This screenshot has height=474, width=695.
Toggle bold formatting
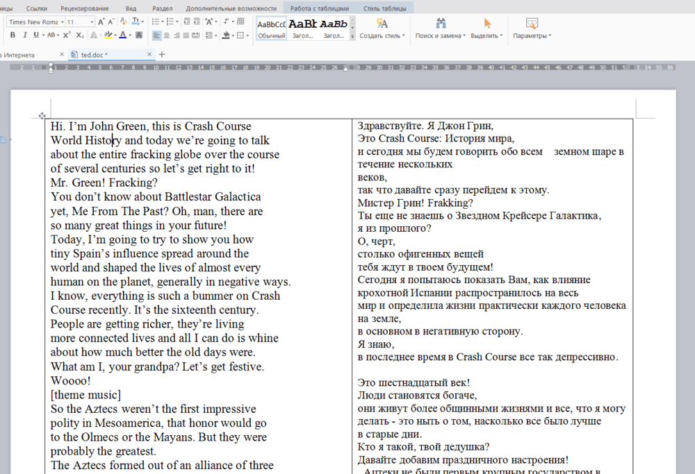[13, 35]
